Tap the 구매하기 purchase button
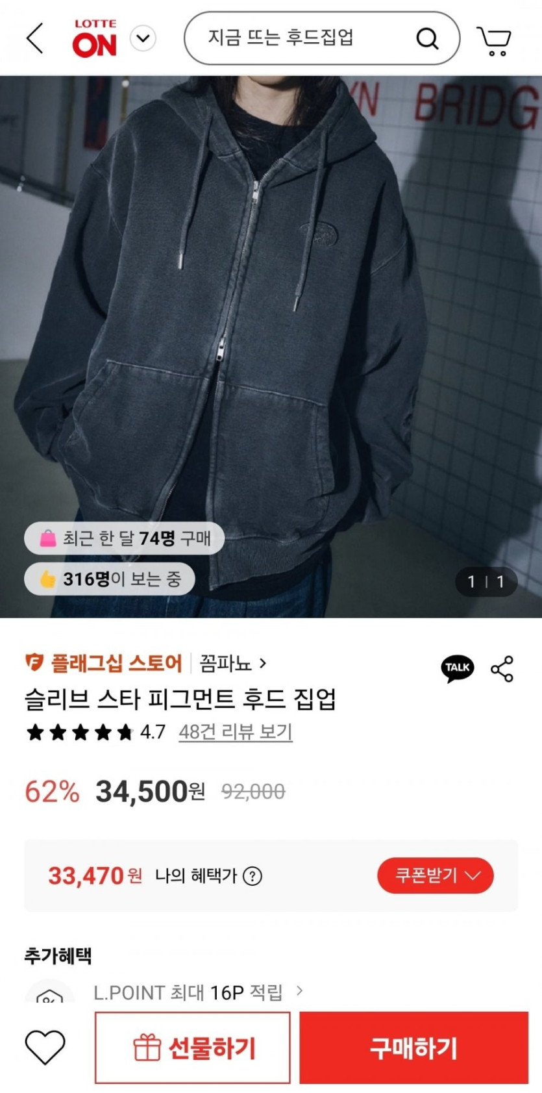 [413, 1048]
